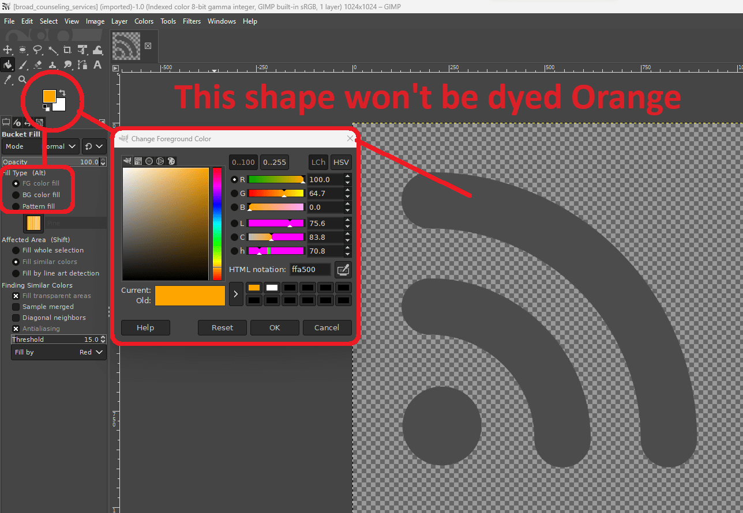Open the Undo History tab icon

28,122
